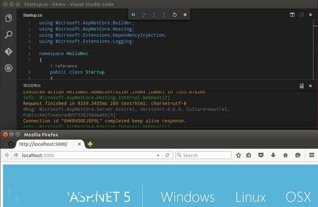Close the Mozilla Firefox window
Image resolution: width=318 pixels, height=207 pixels.
point(5,135)
